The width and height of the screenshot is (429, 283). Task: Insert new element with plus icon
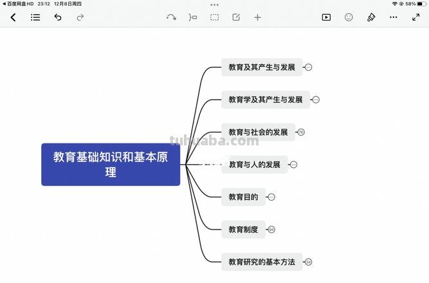[x=257, y=17]
